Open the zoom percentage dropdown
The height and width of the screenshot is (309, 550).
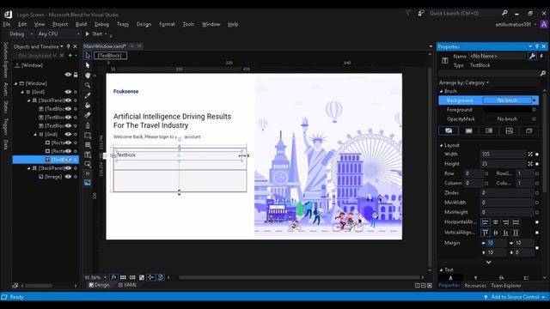(x=105, y=277)
